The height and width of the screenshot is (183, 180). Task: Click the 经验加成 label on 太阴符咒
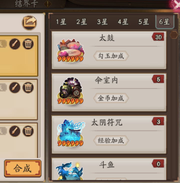111,140
